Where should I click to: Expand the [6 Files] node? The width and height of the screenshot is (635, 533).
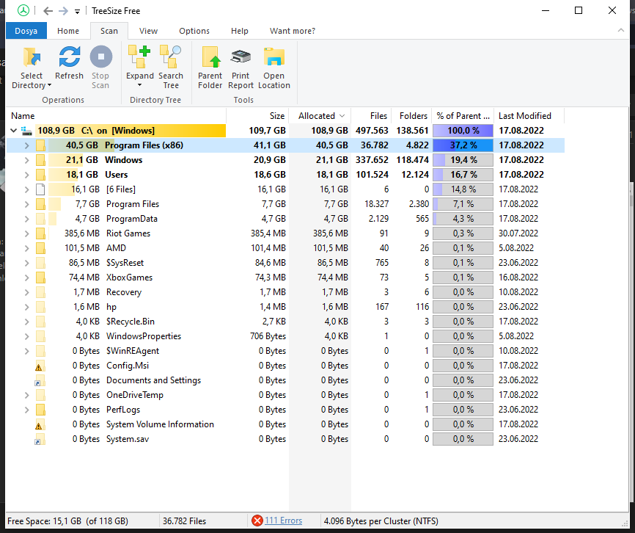point(26,189)
